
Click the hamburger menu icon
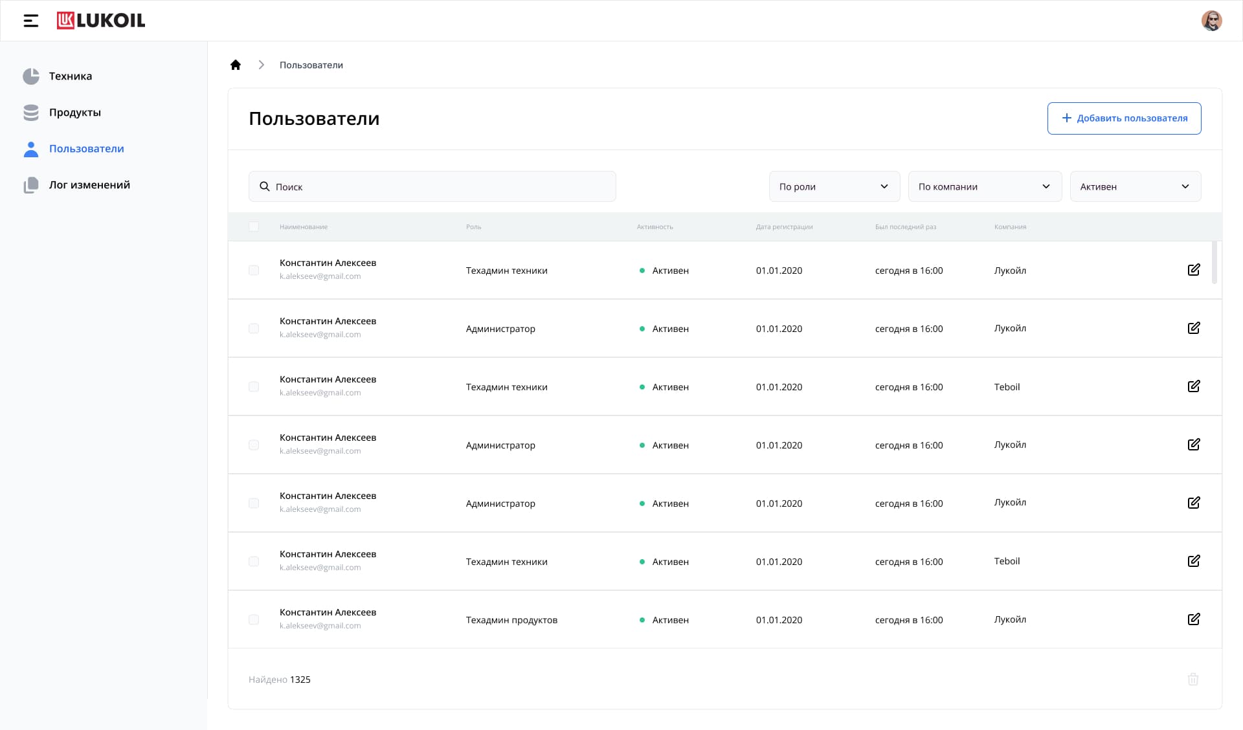pos(30,21)
